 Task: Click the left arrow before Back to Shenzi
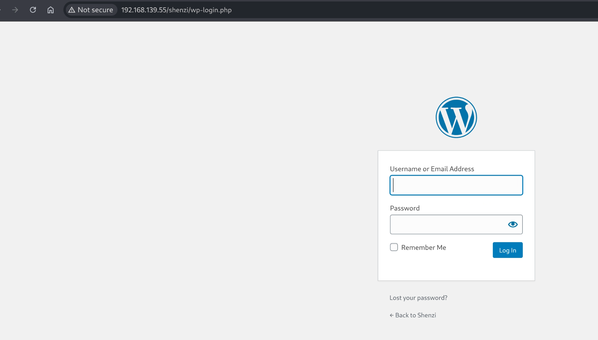(391, 315)
